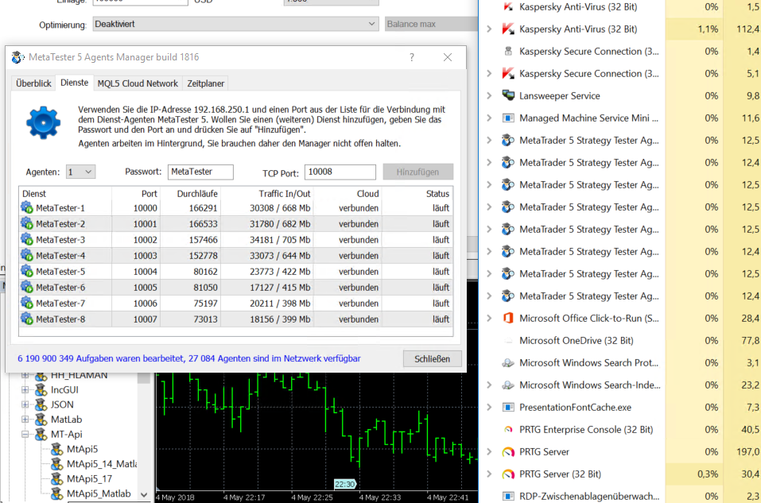Click the Status column header
Image resolution: width=761 pixels, height=503 pixels.
tap(417, 194)
